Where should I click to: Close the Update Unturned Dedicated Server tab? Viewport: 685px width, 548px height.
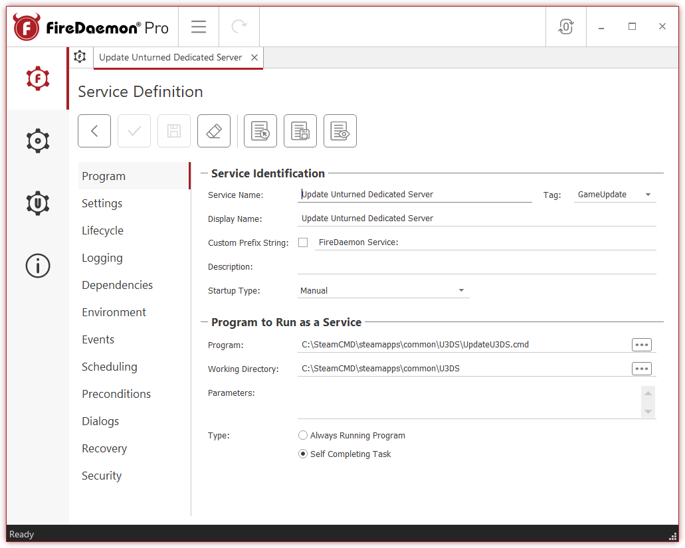[x=254, y=58]
